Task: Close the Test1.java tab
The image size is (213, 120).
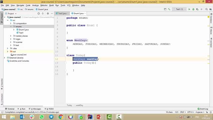Action: pos(68,13)
